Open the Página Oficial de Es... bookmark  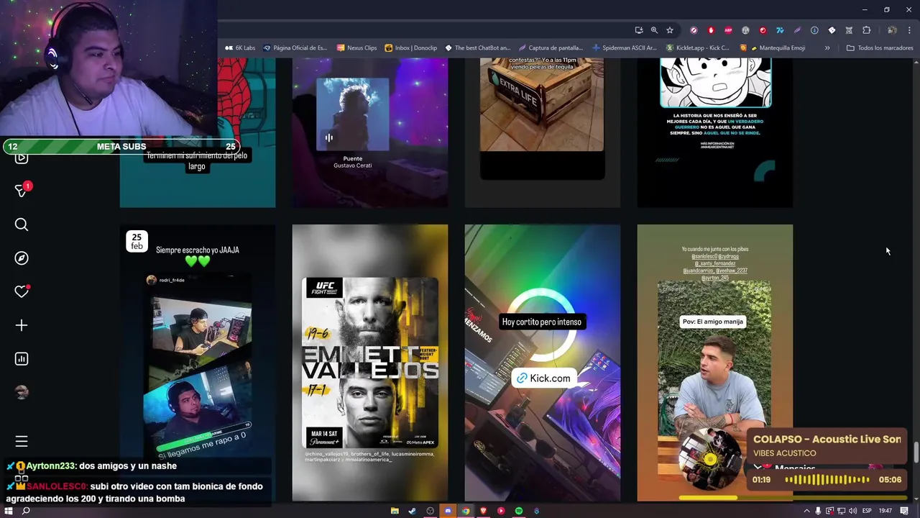pyautogui.click(x=295, y=48)
